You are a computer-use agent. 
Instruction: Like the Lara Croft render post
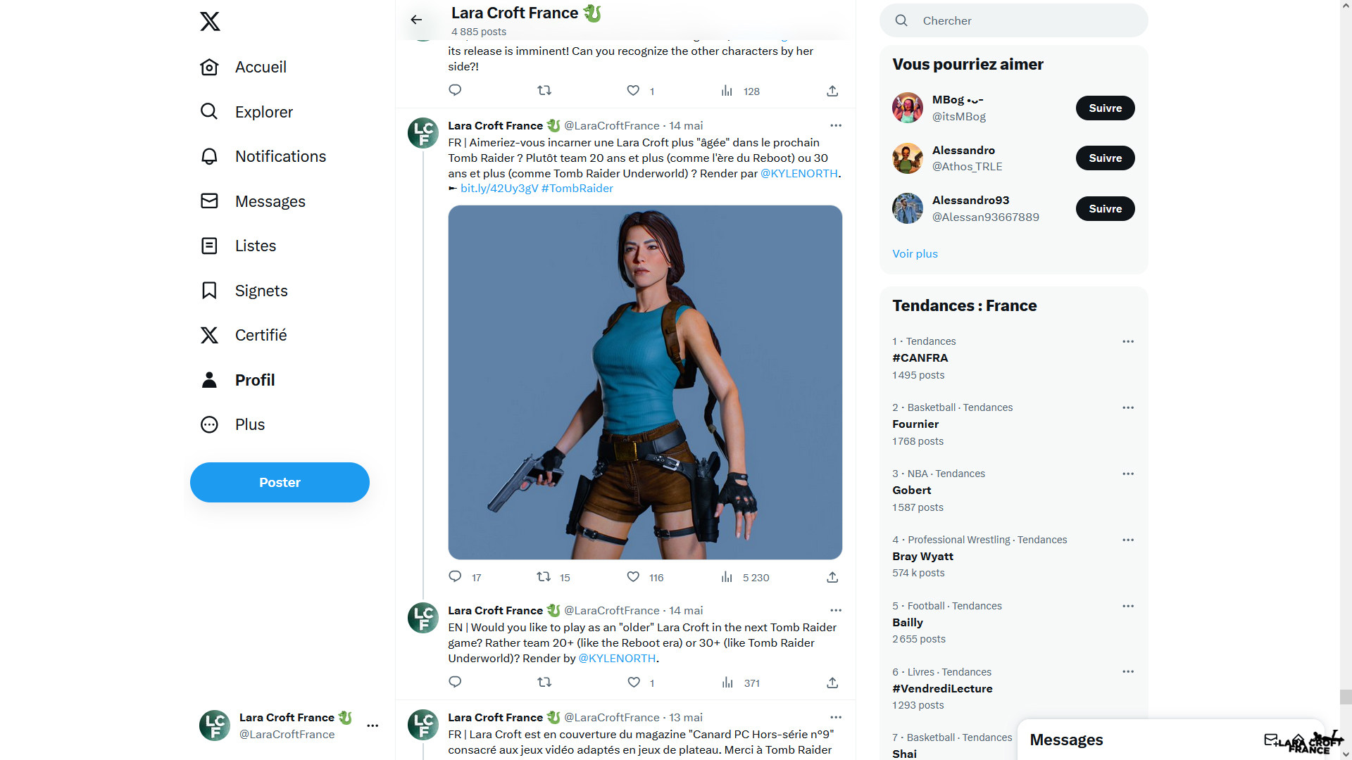click(x=633, y=577)
